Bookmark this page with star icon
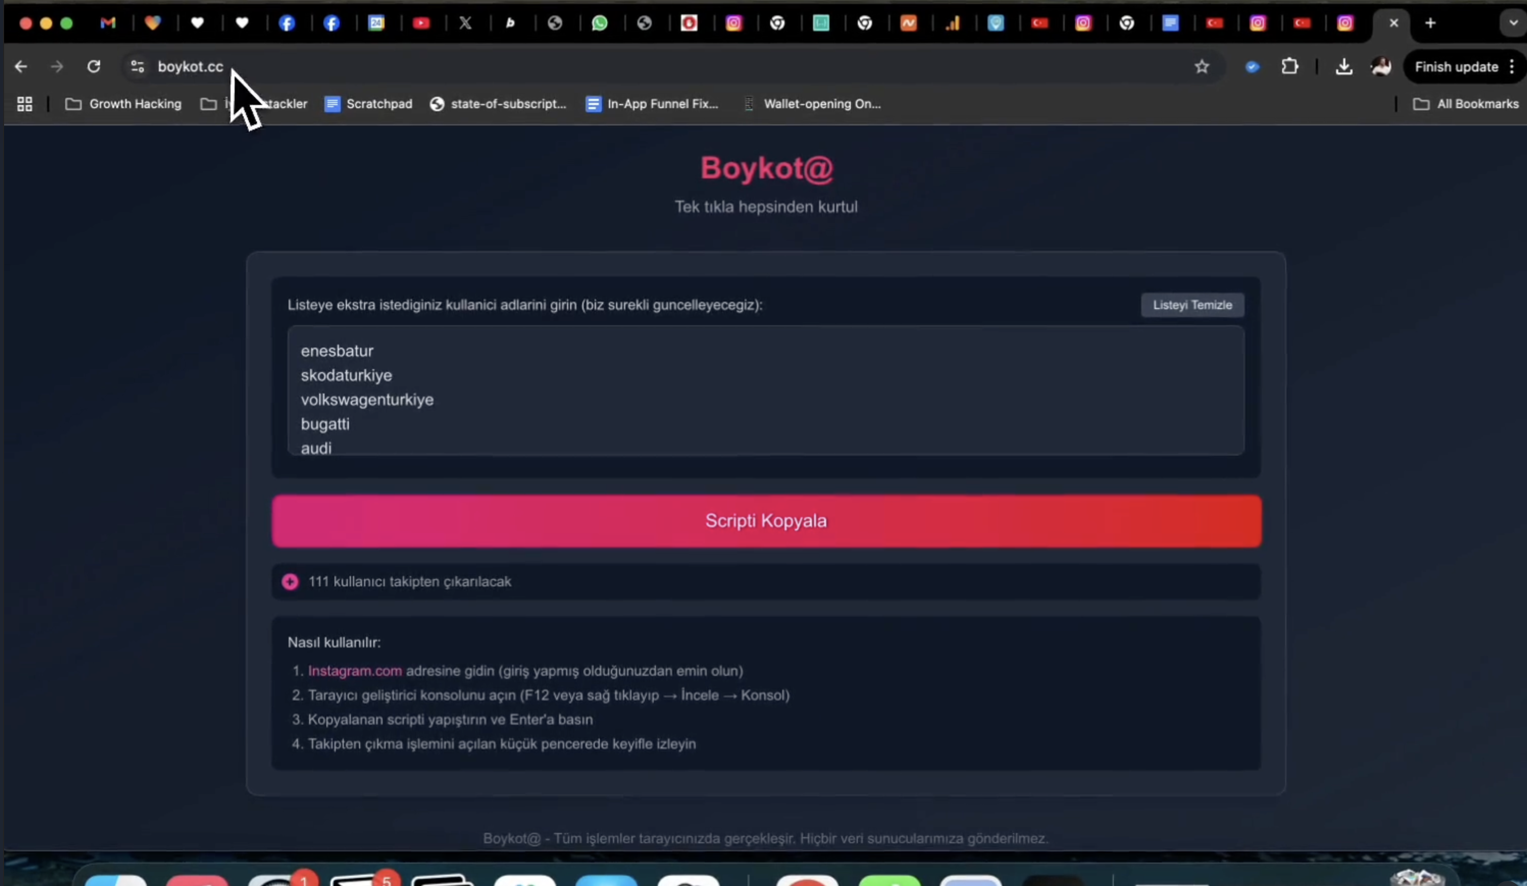 point(1202,67)
